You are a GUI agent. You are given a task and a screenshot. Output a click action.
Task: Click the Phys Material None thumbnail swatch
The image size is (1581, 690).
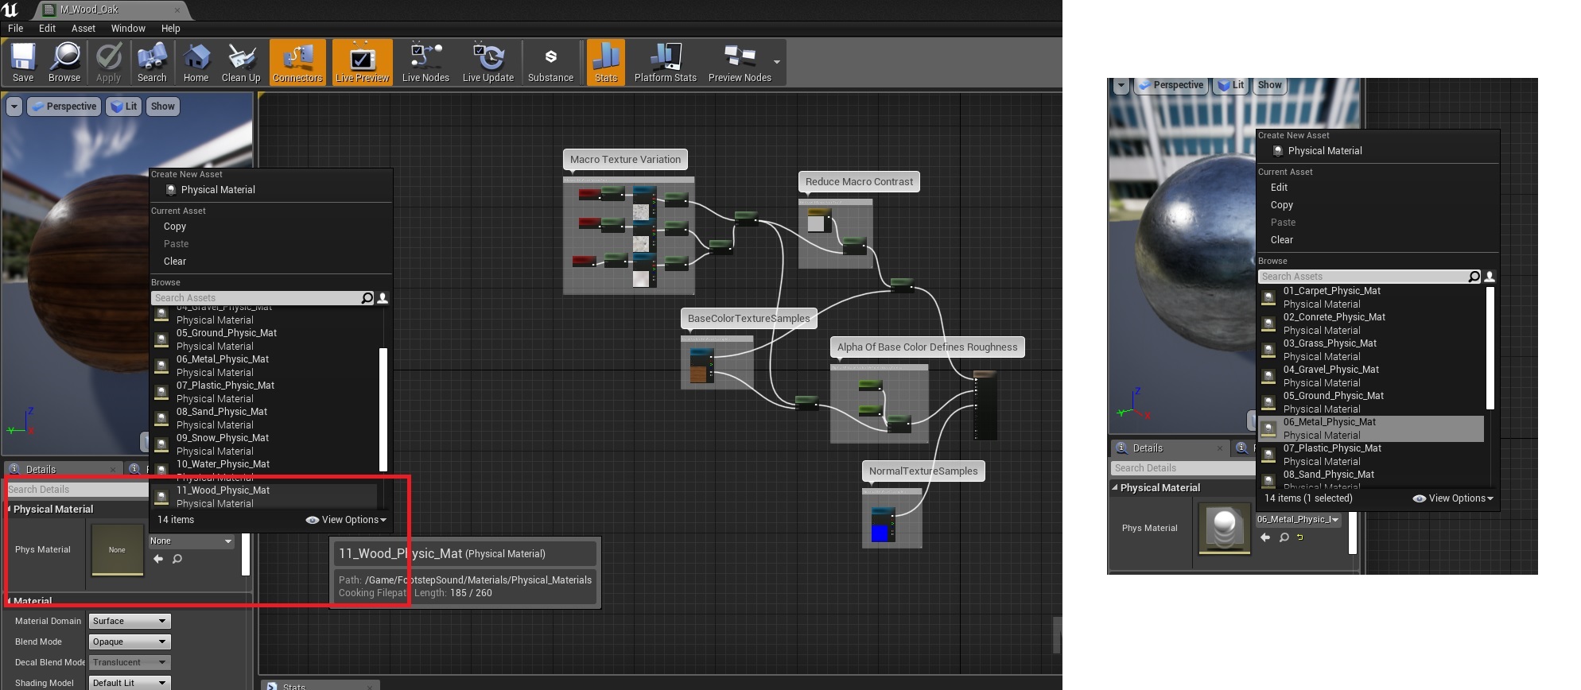(x=117, y=549)
